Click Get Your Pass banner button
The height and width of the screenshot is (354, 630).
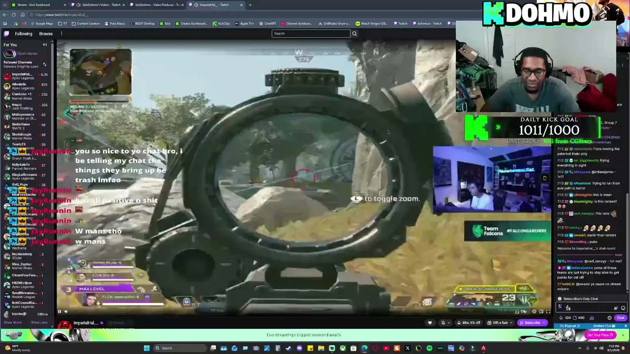tap(600, 335)
